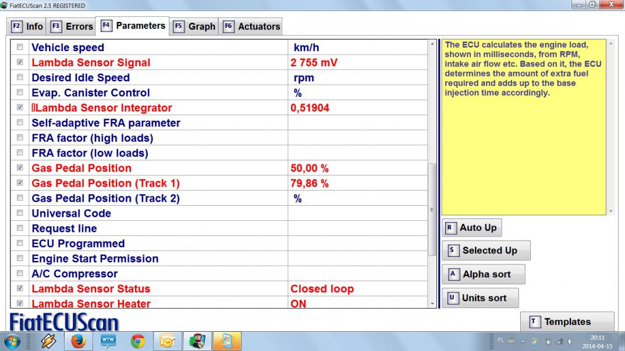Enable the Vehicle speed checkbox
Screen dimensions: 625x351
point(20,48)
